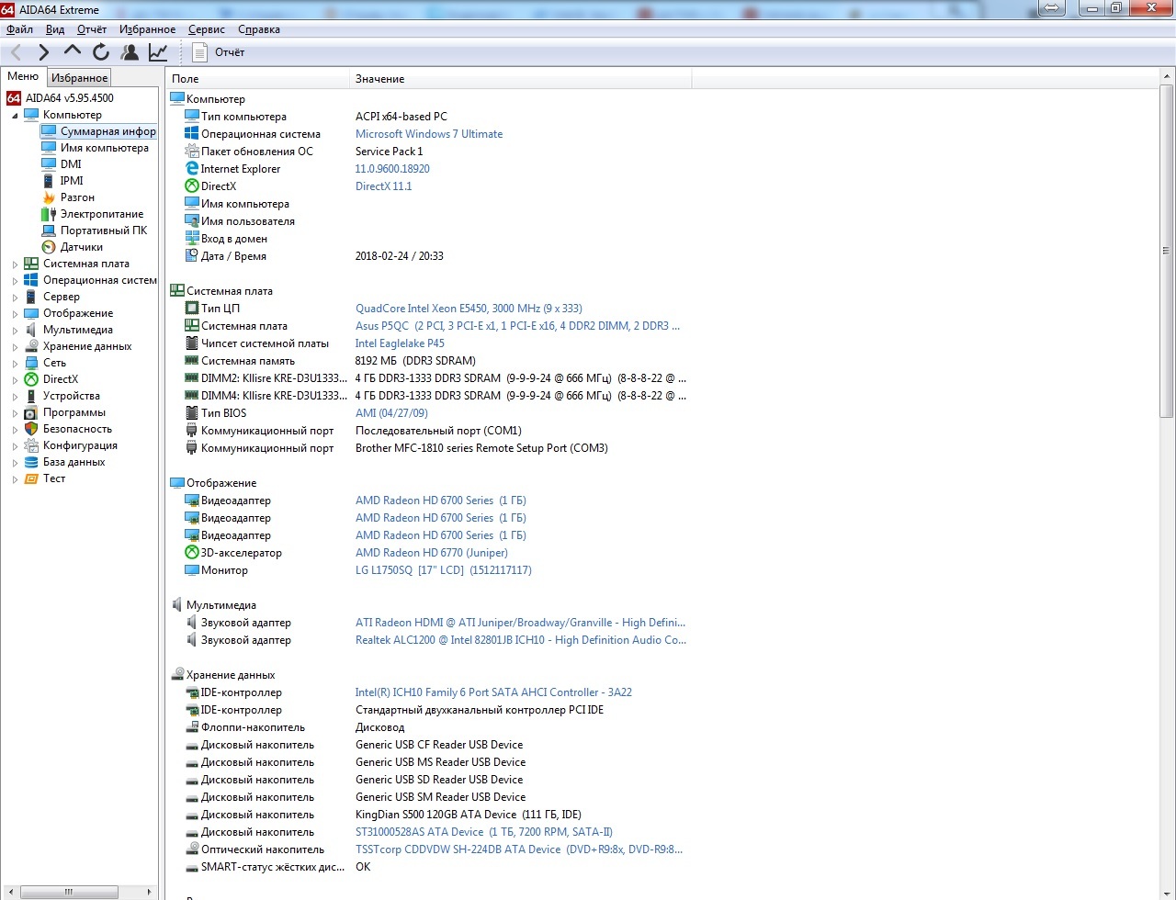Click the Тест tree icon
The image size is (1176, 900).
click(31, 478)
